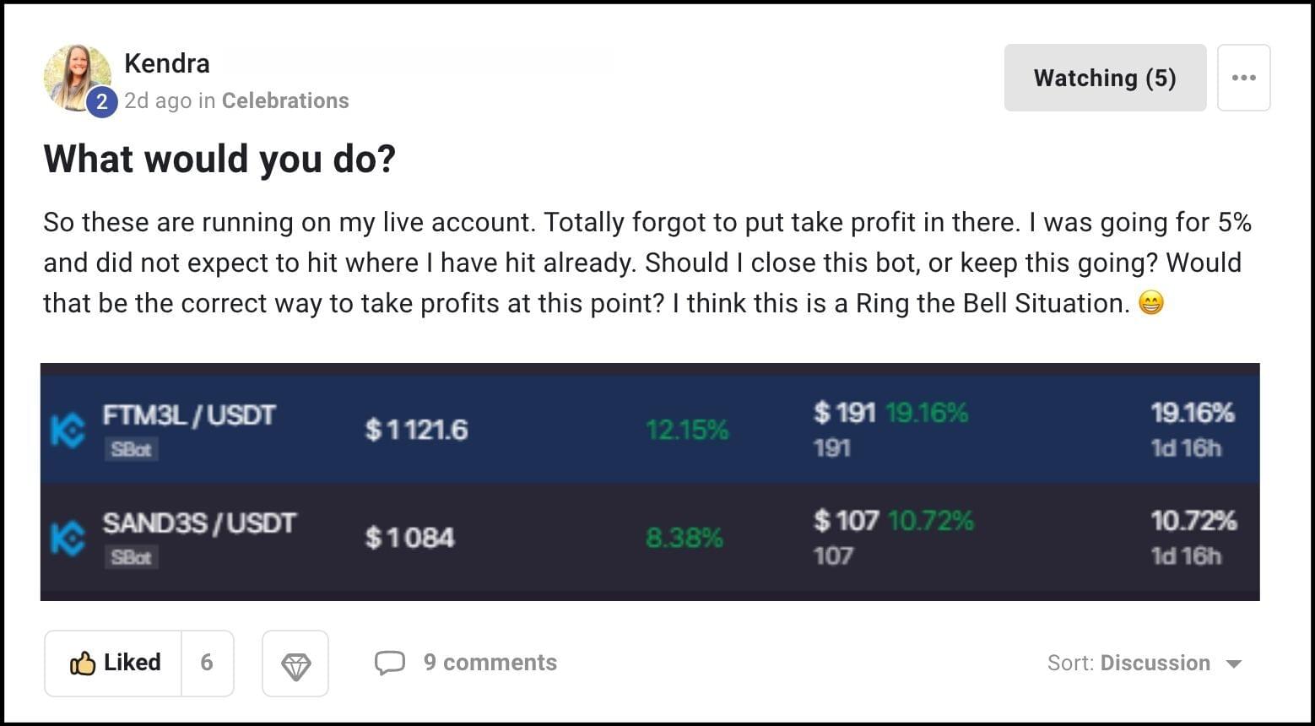This screenshot has height=726, width=1315.
Task: Toggle the Watching (5) button
Action: pyautogui.click(x=1104, y=78)
